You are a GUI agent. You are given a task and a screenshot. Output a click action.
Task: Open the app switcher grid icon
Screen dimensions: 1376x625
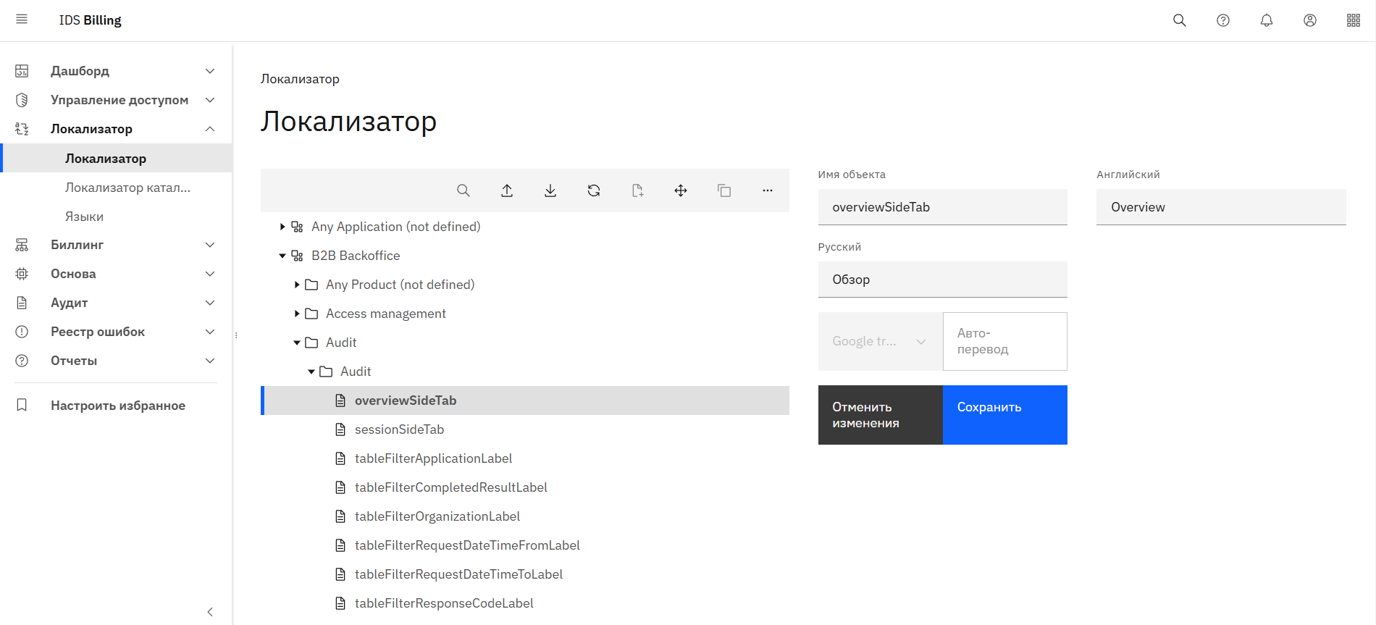(1354, 20)
